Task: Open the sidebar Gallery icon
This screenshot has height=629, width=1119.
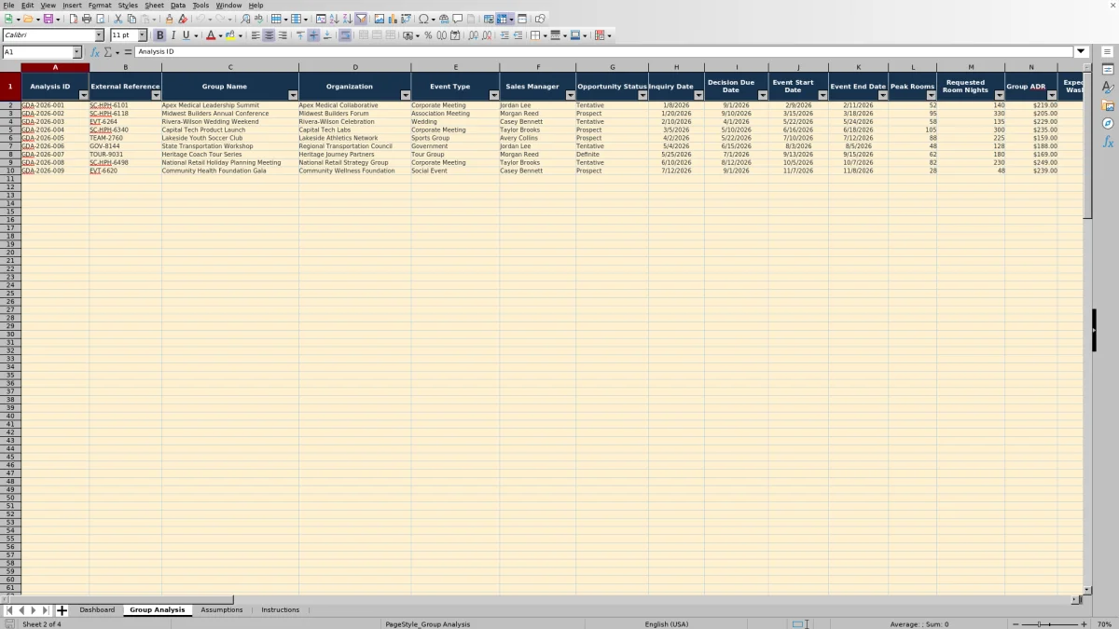Action: (1108, 105)
